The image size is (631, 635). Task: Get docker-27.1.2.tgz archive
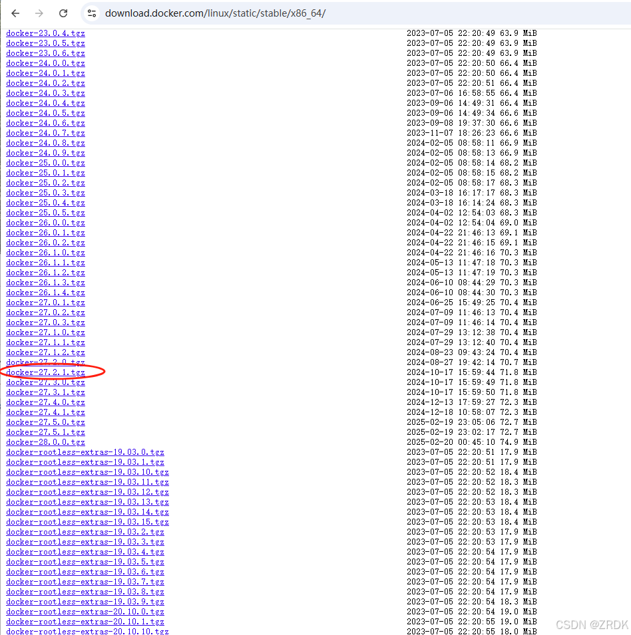click(x=45, y=352)
